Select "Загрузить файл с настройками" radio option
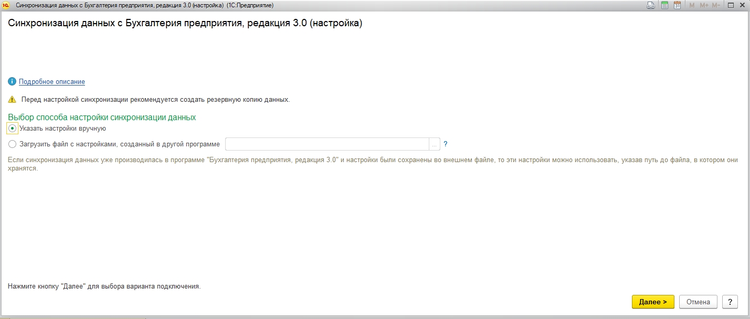 click(x=13, y=144)
